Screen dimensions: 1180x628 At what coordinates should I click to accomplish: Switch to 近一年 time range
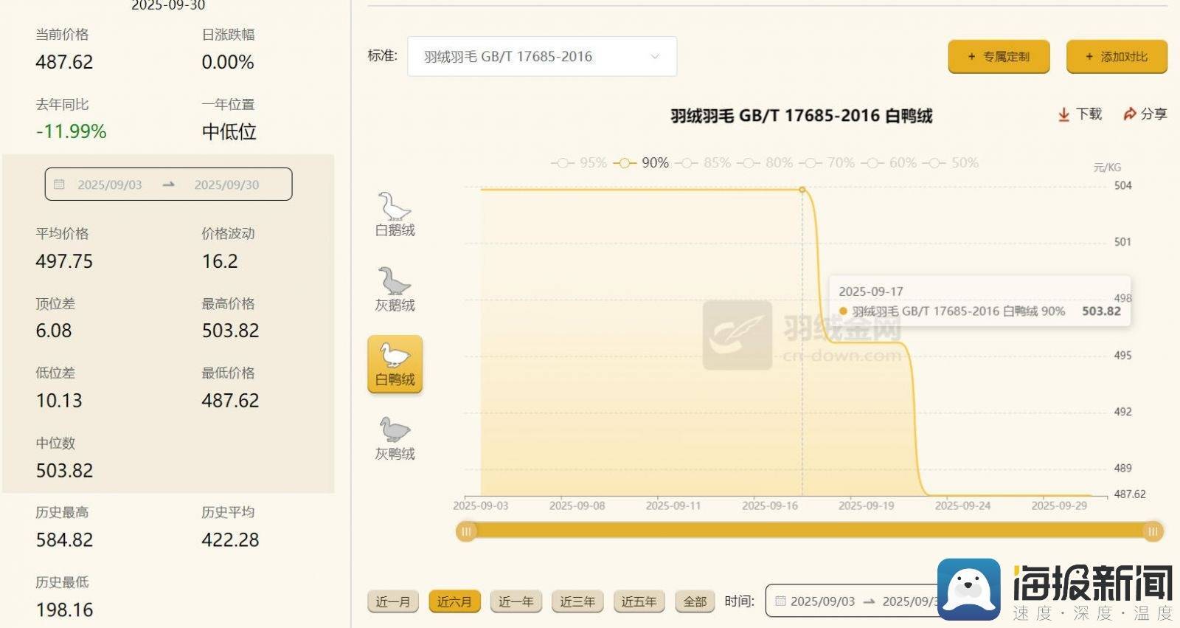pos(516,601)
